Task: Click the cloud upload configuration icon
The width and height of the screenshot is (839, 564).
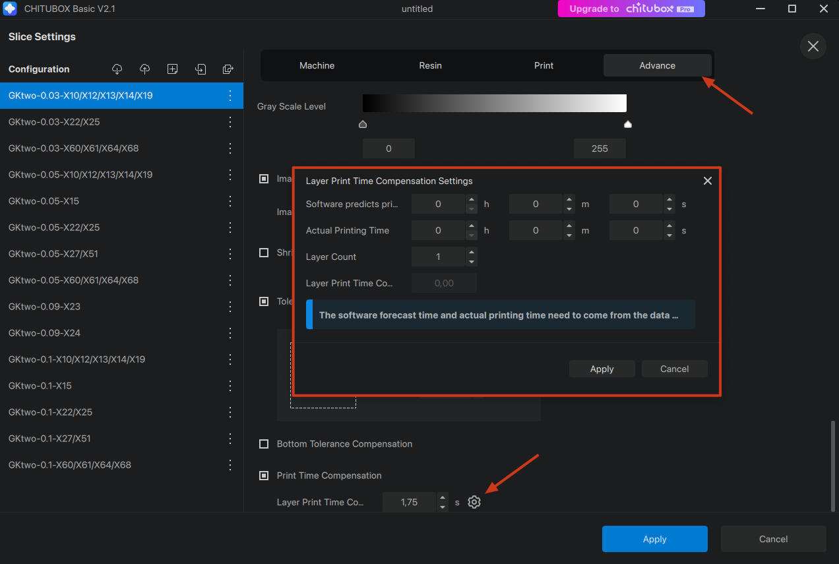Action: tap(145, 69)
